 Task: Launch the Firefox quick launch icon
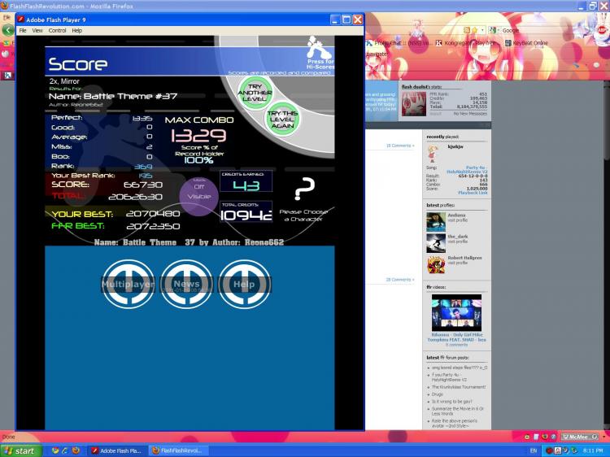point(76,450)
